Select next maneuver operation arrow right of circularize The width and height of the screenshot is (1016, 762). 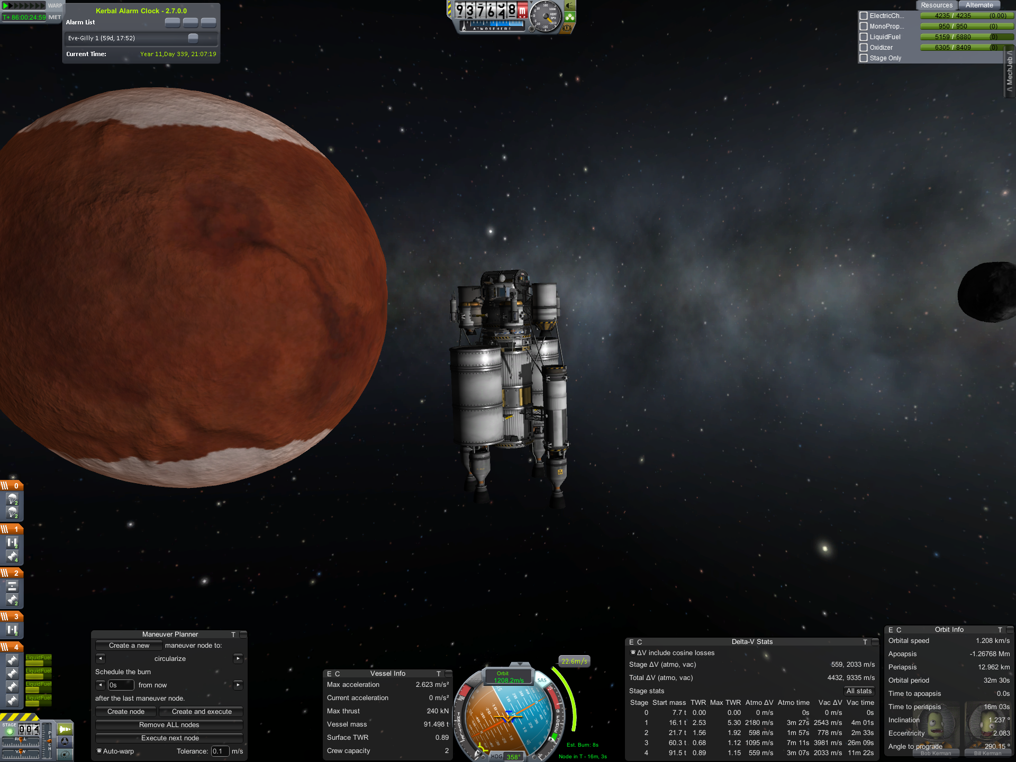click(x=238, y=659)
